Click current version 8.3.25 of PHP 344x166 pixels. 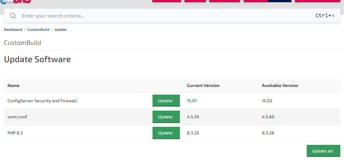pyautogui.click(x=193, y=133)
